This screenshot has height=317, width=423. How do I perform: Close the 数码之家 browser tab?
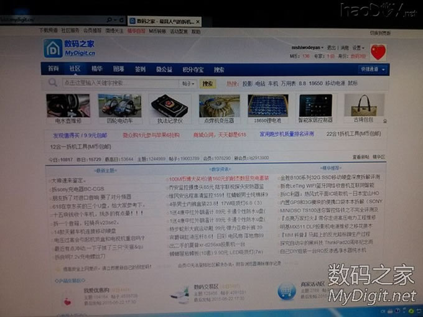click(x=198, y=22)
